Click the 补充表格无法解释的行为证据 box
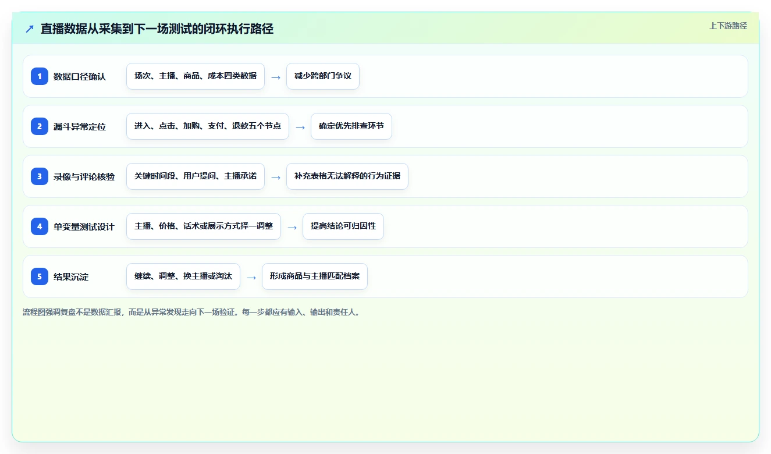 click(x=347, y=176)
